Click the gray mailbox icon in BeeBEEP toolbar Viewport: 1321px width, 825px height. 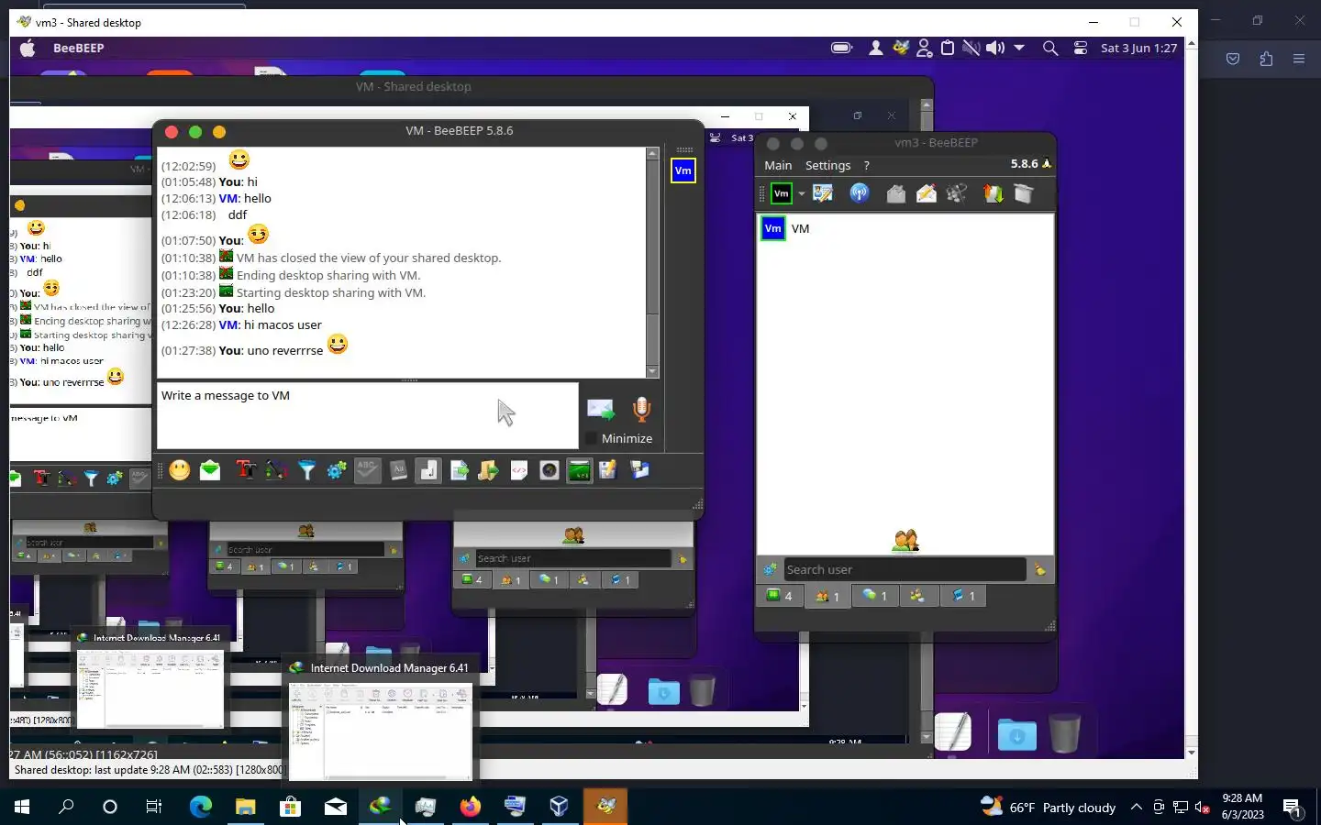point(896,193)
